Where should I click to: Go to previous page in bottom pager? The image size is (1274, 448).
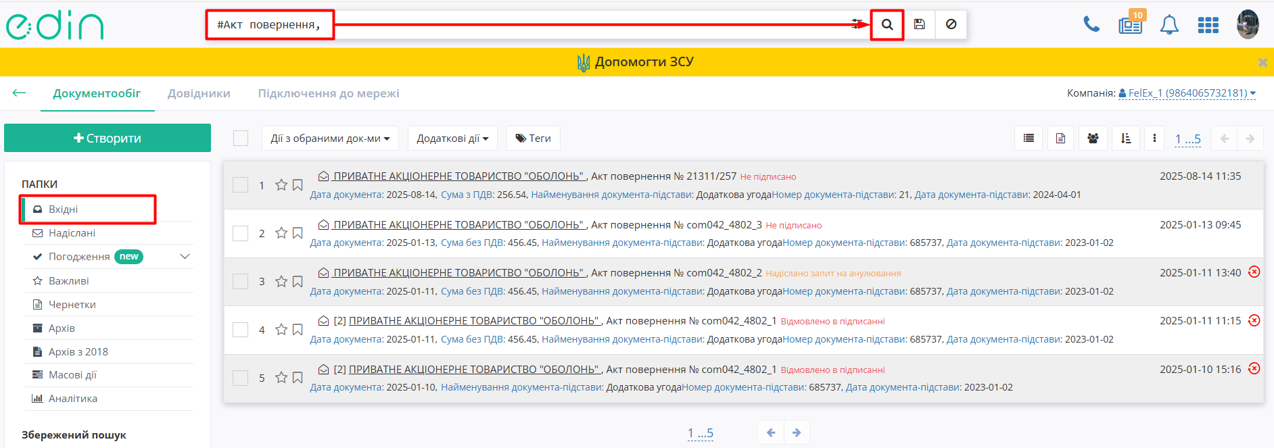[771, 432]
